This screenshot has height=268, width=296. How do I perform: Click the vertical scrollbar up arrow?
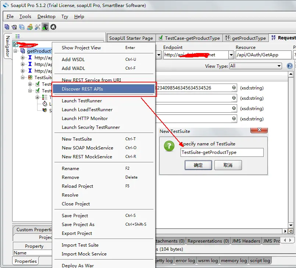pos(291,74)
